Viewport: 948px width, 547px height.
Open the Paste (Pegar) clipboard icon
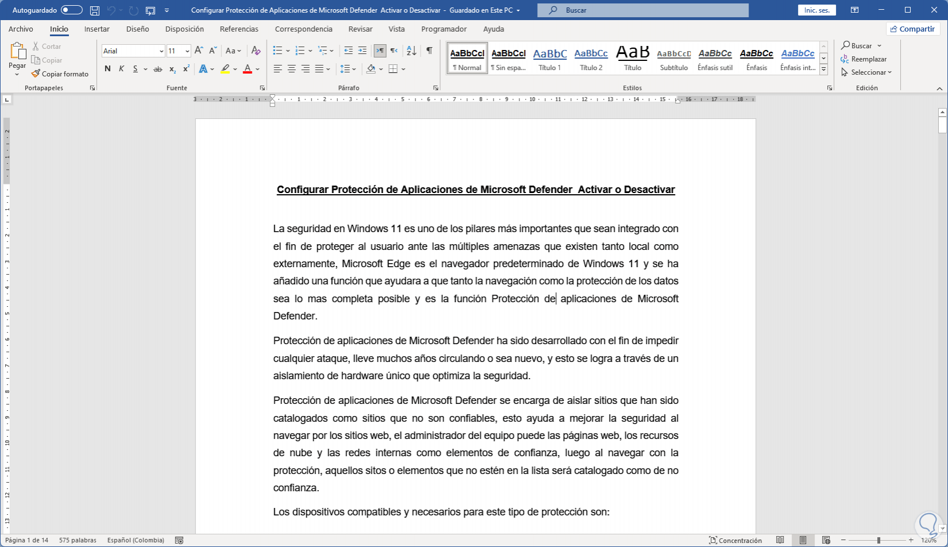pyautogui.click(x=17, y=52)
